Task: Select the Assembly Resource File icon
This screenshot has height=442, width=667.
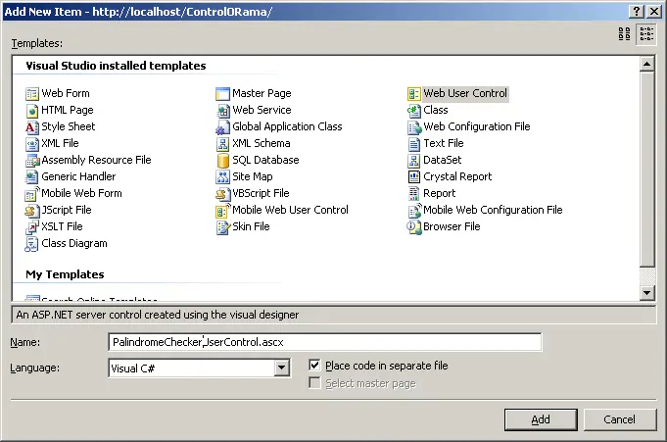Action: click(32, 160)
